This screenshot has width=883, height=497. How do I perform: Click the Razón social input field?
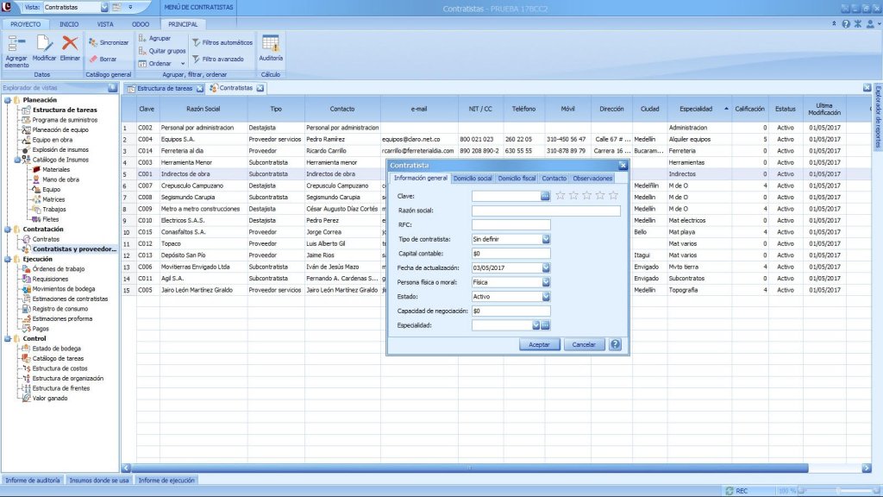click(546, 211)
